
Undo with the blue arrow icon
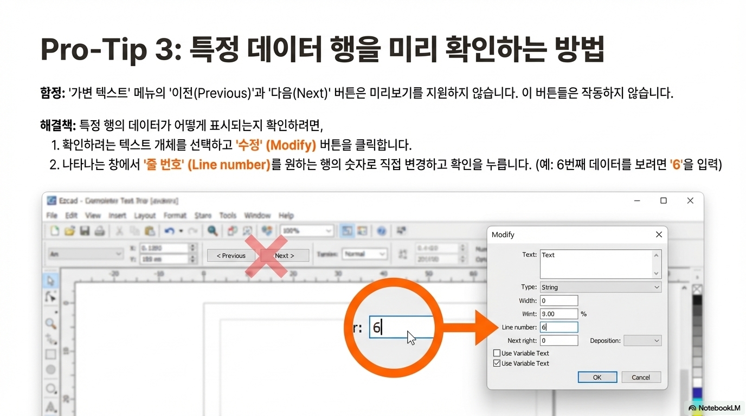click(x=169, y=231)
